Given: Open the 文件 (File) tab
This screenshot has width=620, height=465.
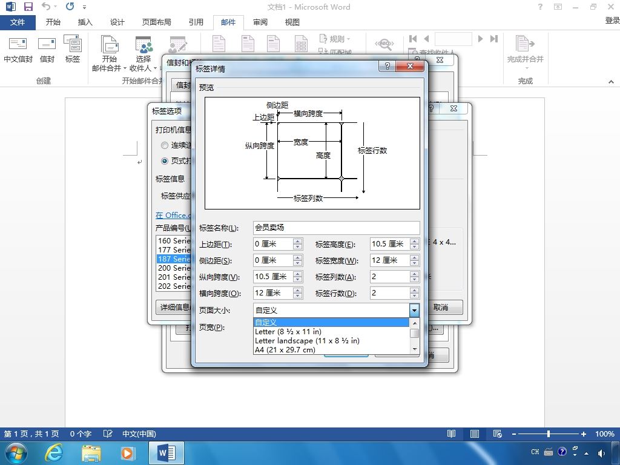Looking at the screenshot, I should tap(18, 22).
